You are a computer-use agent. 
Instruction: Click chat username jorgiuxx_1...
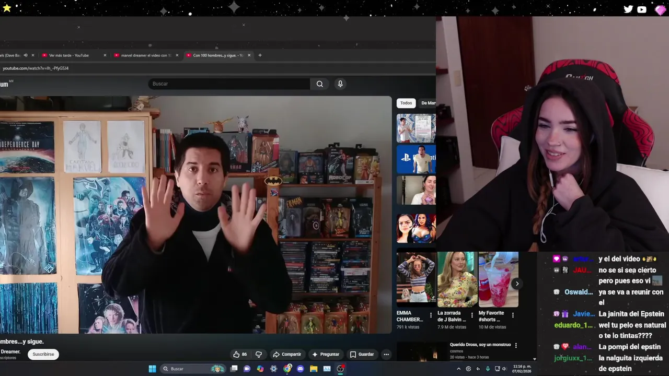(x=573, y=358)
